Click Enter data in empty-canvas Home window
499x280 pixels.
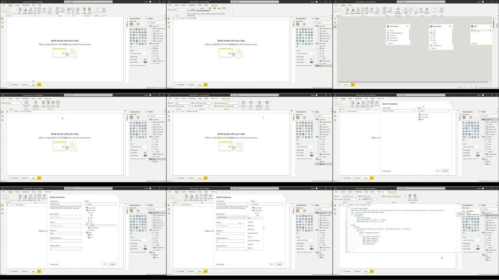point(39,10)
